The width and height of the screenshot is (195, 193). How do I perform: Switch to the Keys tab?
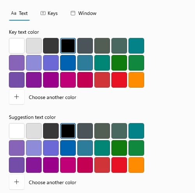pos(49,13)
